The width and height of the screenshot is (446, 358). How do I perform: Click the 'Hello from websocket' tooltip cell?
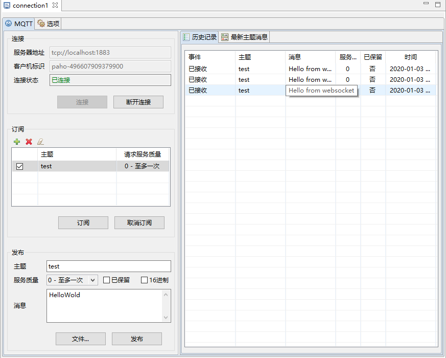pos(321,91)
